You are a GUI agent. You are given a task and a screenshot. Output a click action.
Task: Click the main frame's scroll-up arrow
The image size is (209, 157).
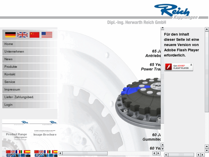point(162,28)
